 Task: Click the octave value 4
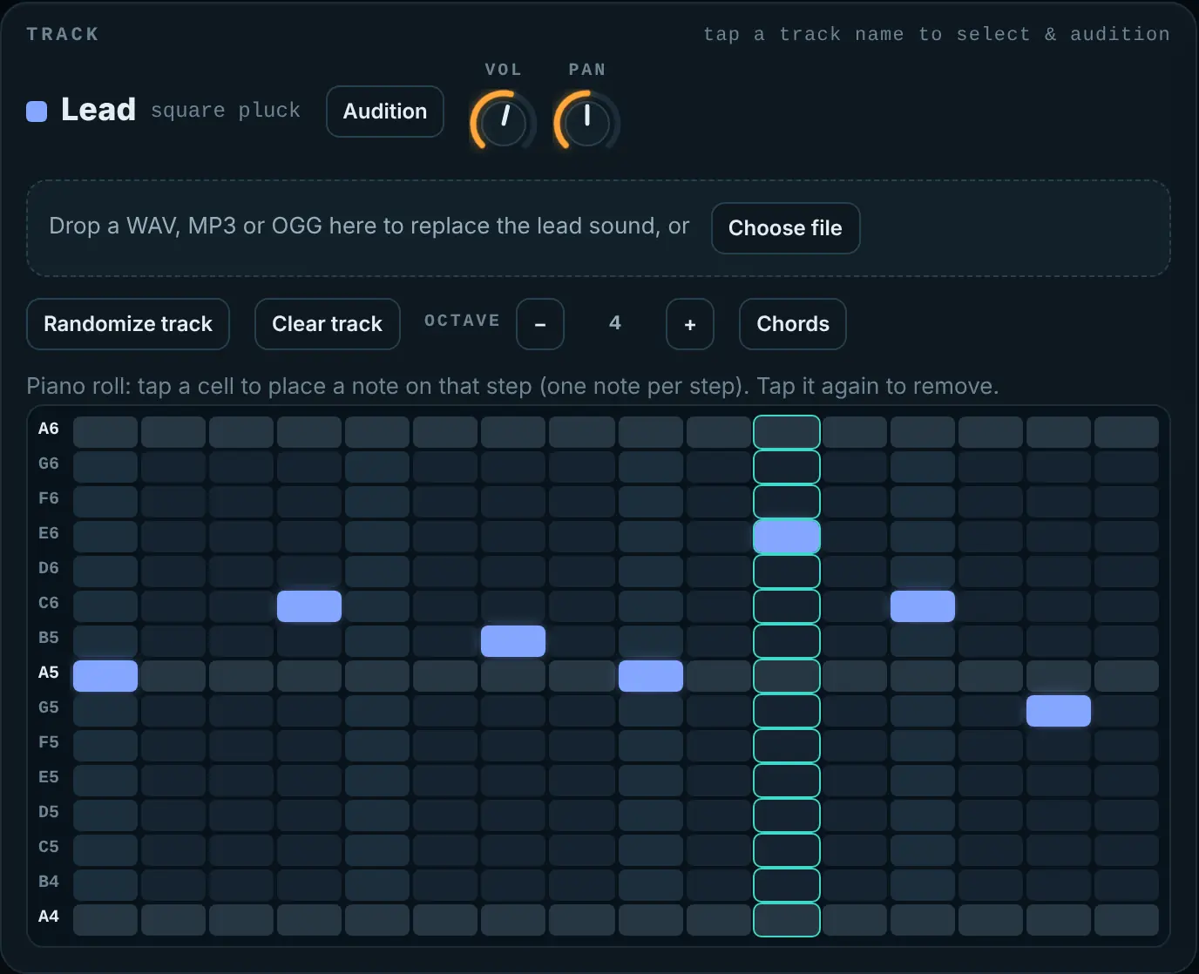click(x=615, y=323)
